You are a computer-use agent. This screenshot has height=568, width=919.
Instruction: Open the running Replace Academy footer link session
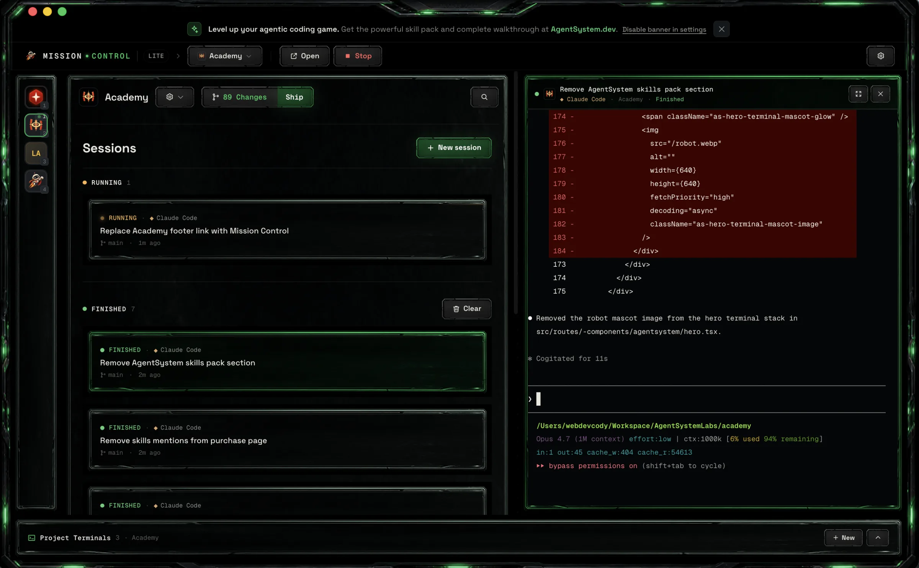(x=287, y=230)
